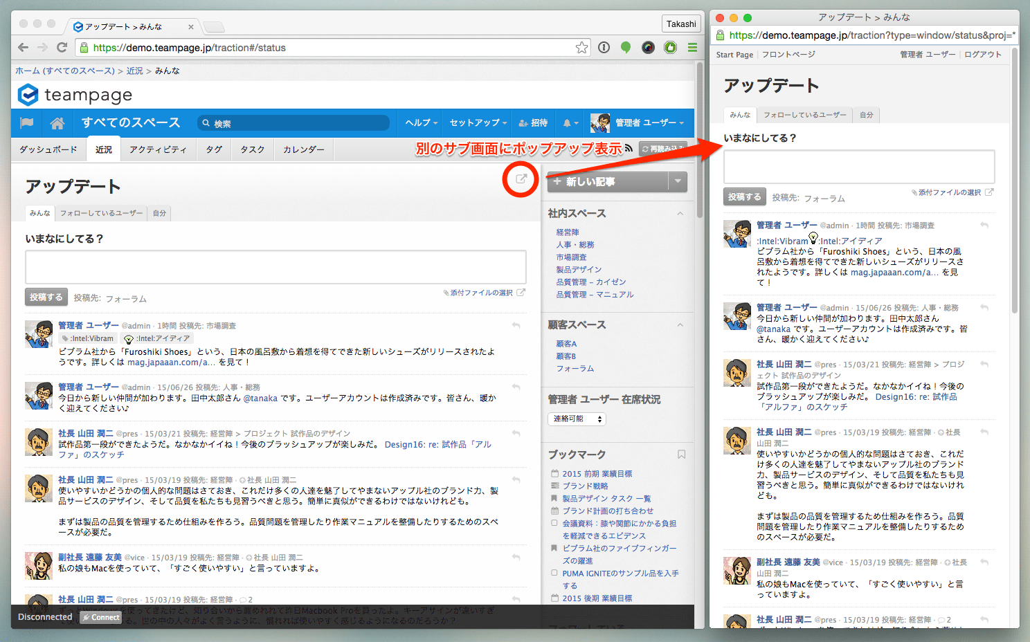
Task: Reply to 副社長 遠藤 友美's post in main window
Action: [516, 557]
